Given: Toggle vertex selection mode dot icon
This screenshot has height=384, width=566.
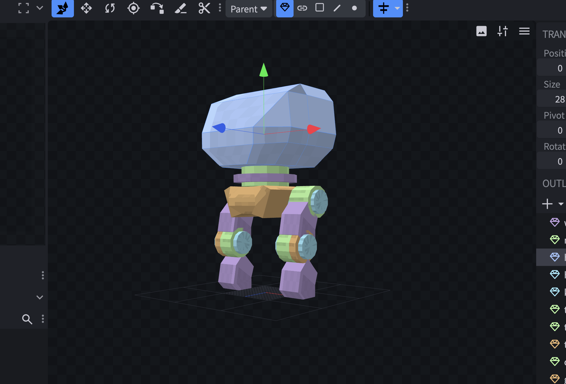Looking at the screenshot, I should click(354, 8).
